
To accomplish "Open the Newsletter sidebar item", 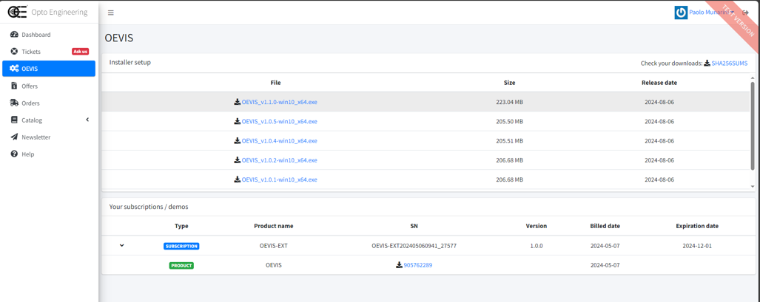I will coord(48,137).
